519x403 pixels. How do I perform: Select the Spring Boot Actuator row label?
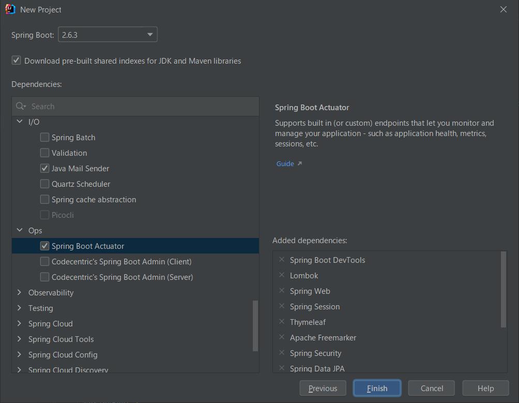click(x=88, y=246)
